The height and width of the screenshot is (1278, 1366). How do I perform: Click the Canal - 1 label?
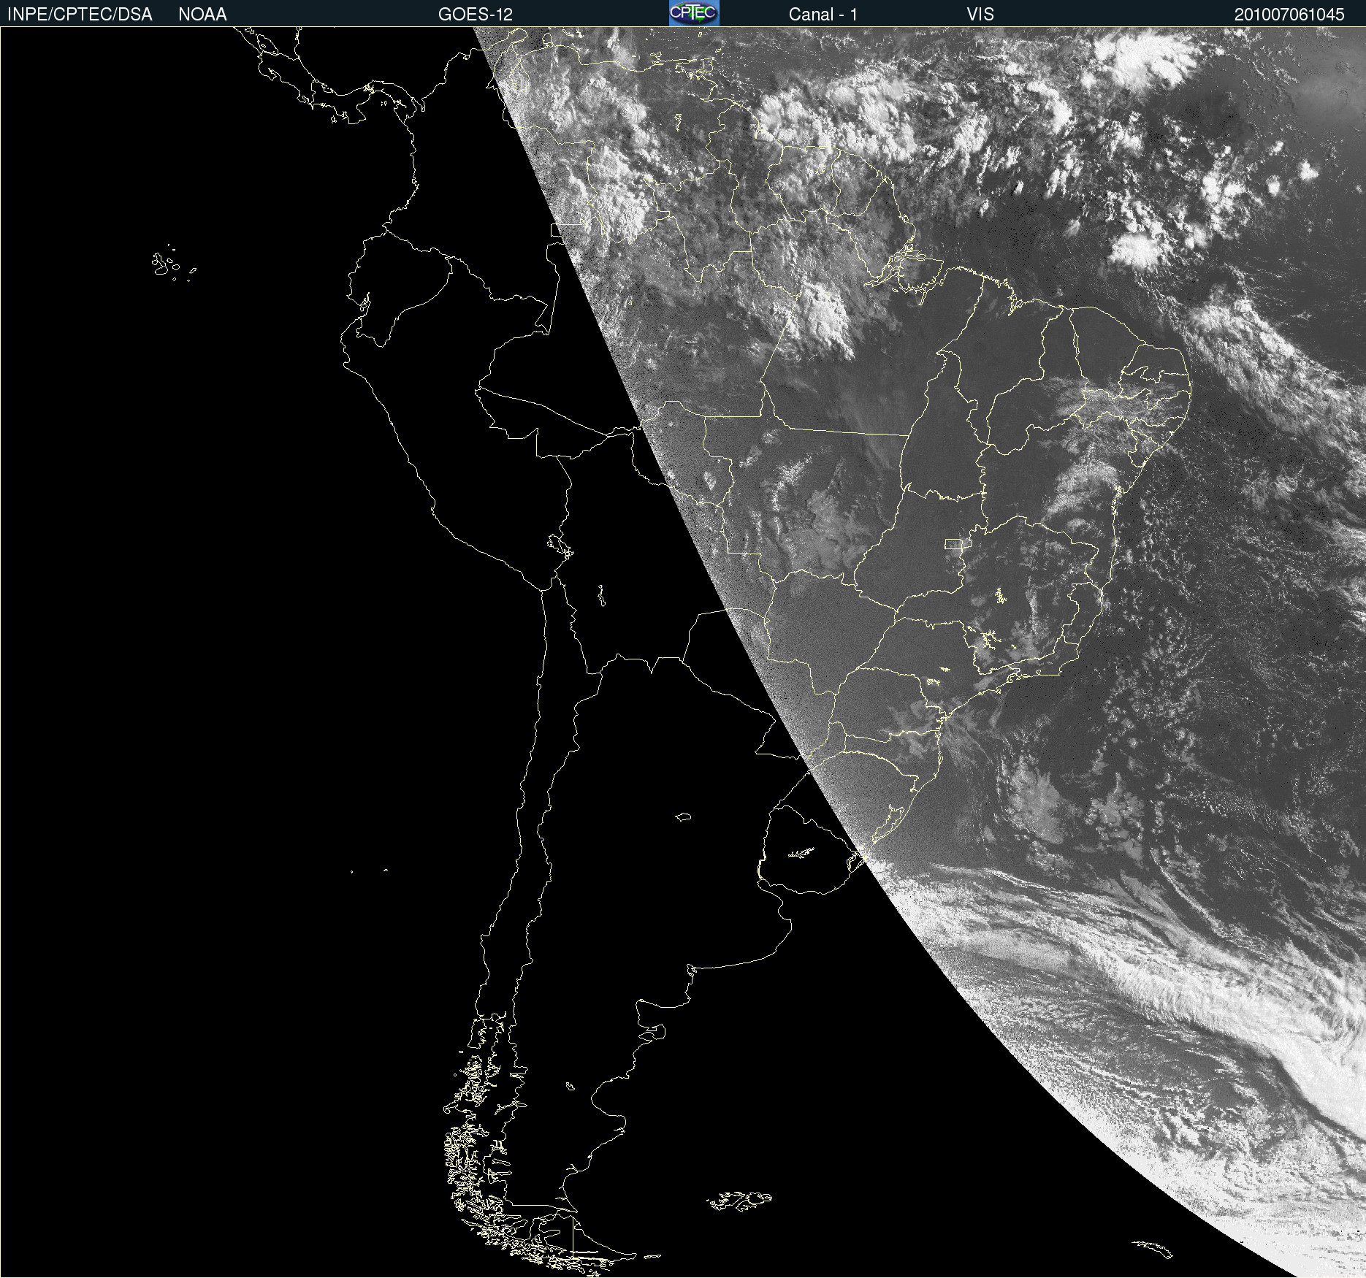(823, 15)
